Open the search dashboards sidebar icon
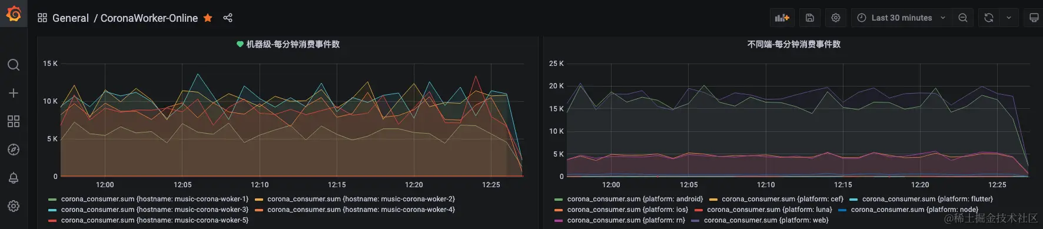Image resolution: width=1043 pixels, height=229 pixels. (x=14, y=65)
